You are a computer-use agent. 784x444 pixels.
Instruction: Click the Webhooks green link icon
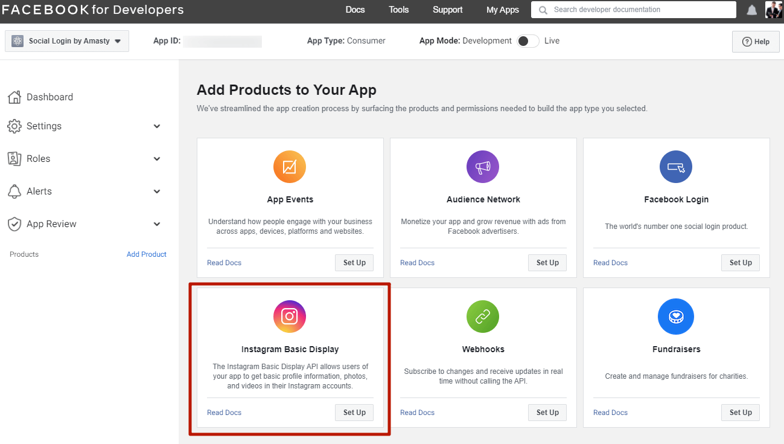pos(483,317)
